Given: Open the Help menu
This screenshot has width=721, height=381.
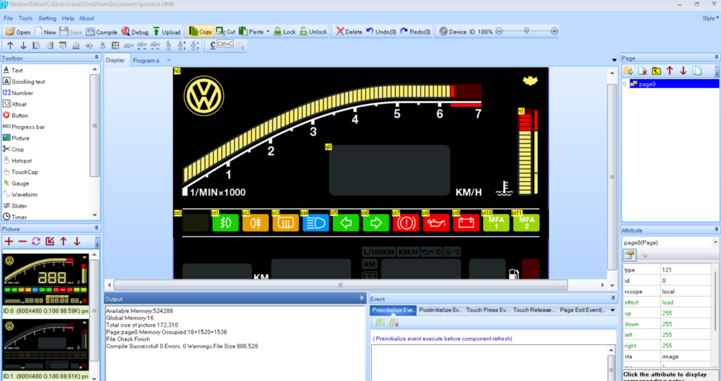Looking at the screenshot, I should (68, 18).
